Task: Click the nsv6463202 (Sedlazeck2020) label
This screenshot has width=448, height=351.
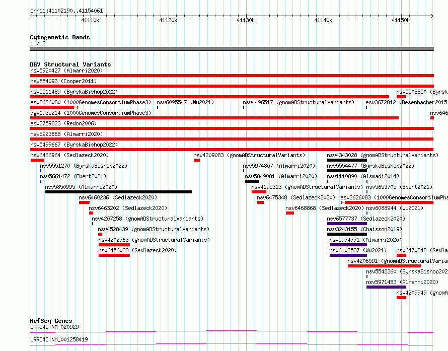Action: [128, 208]
